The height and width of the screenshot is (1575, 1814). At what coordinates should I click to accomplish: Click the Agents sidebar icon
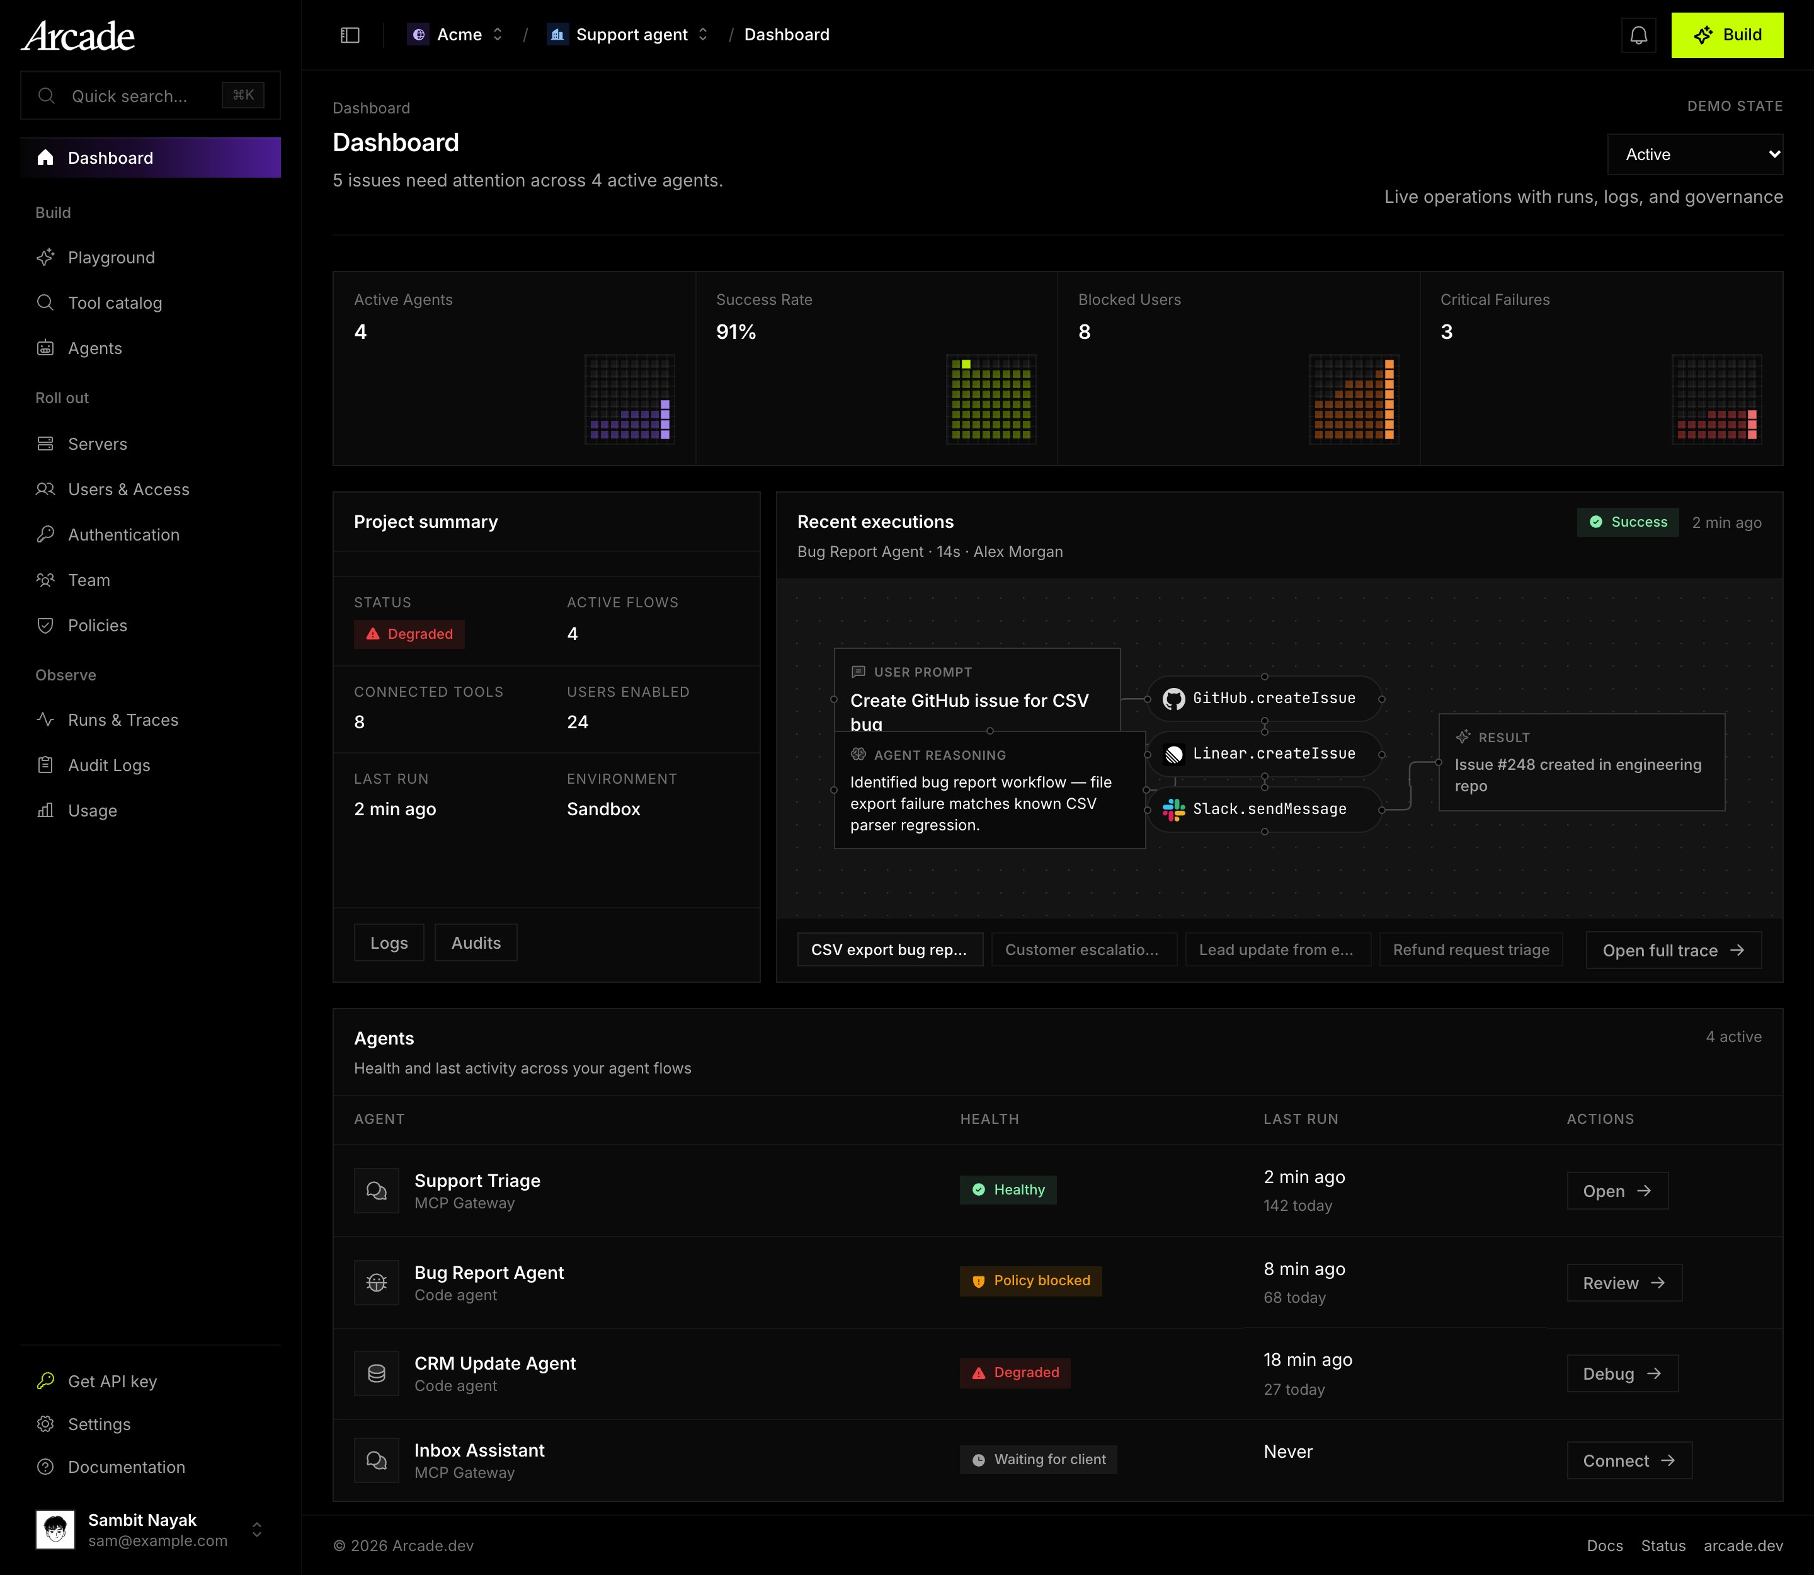[46, 348]
